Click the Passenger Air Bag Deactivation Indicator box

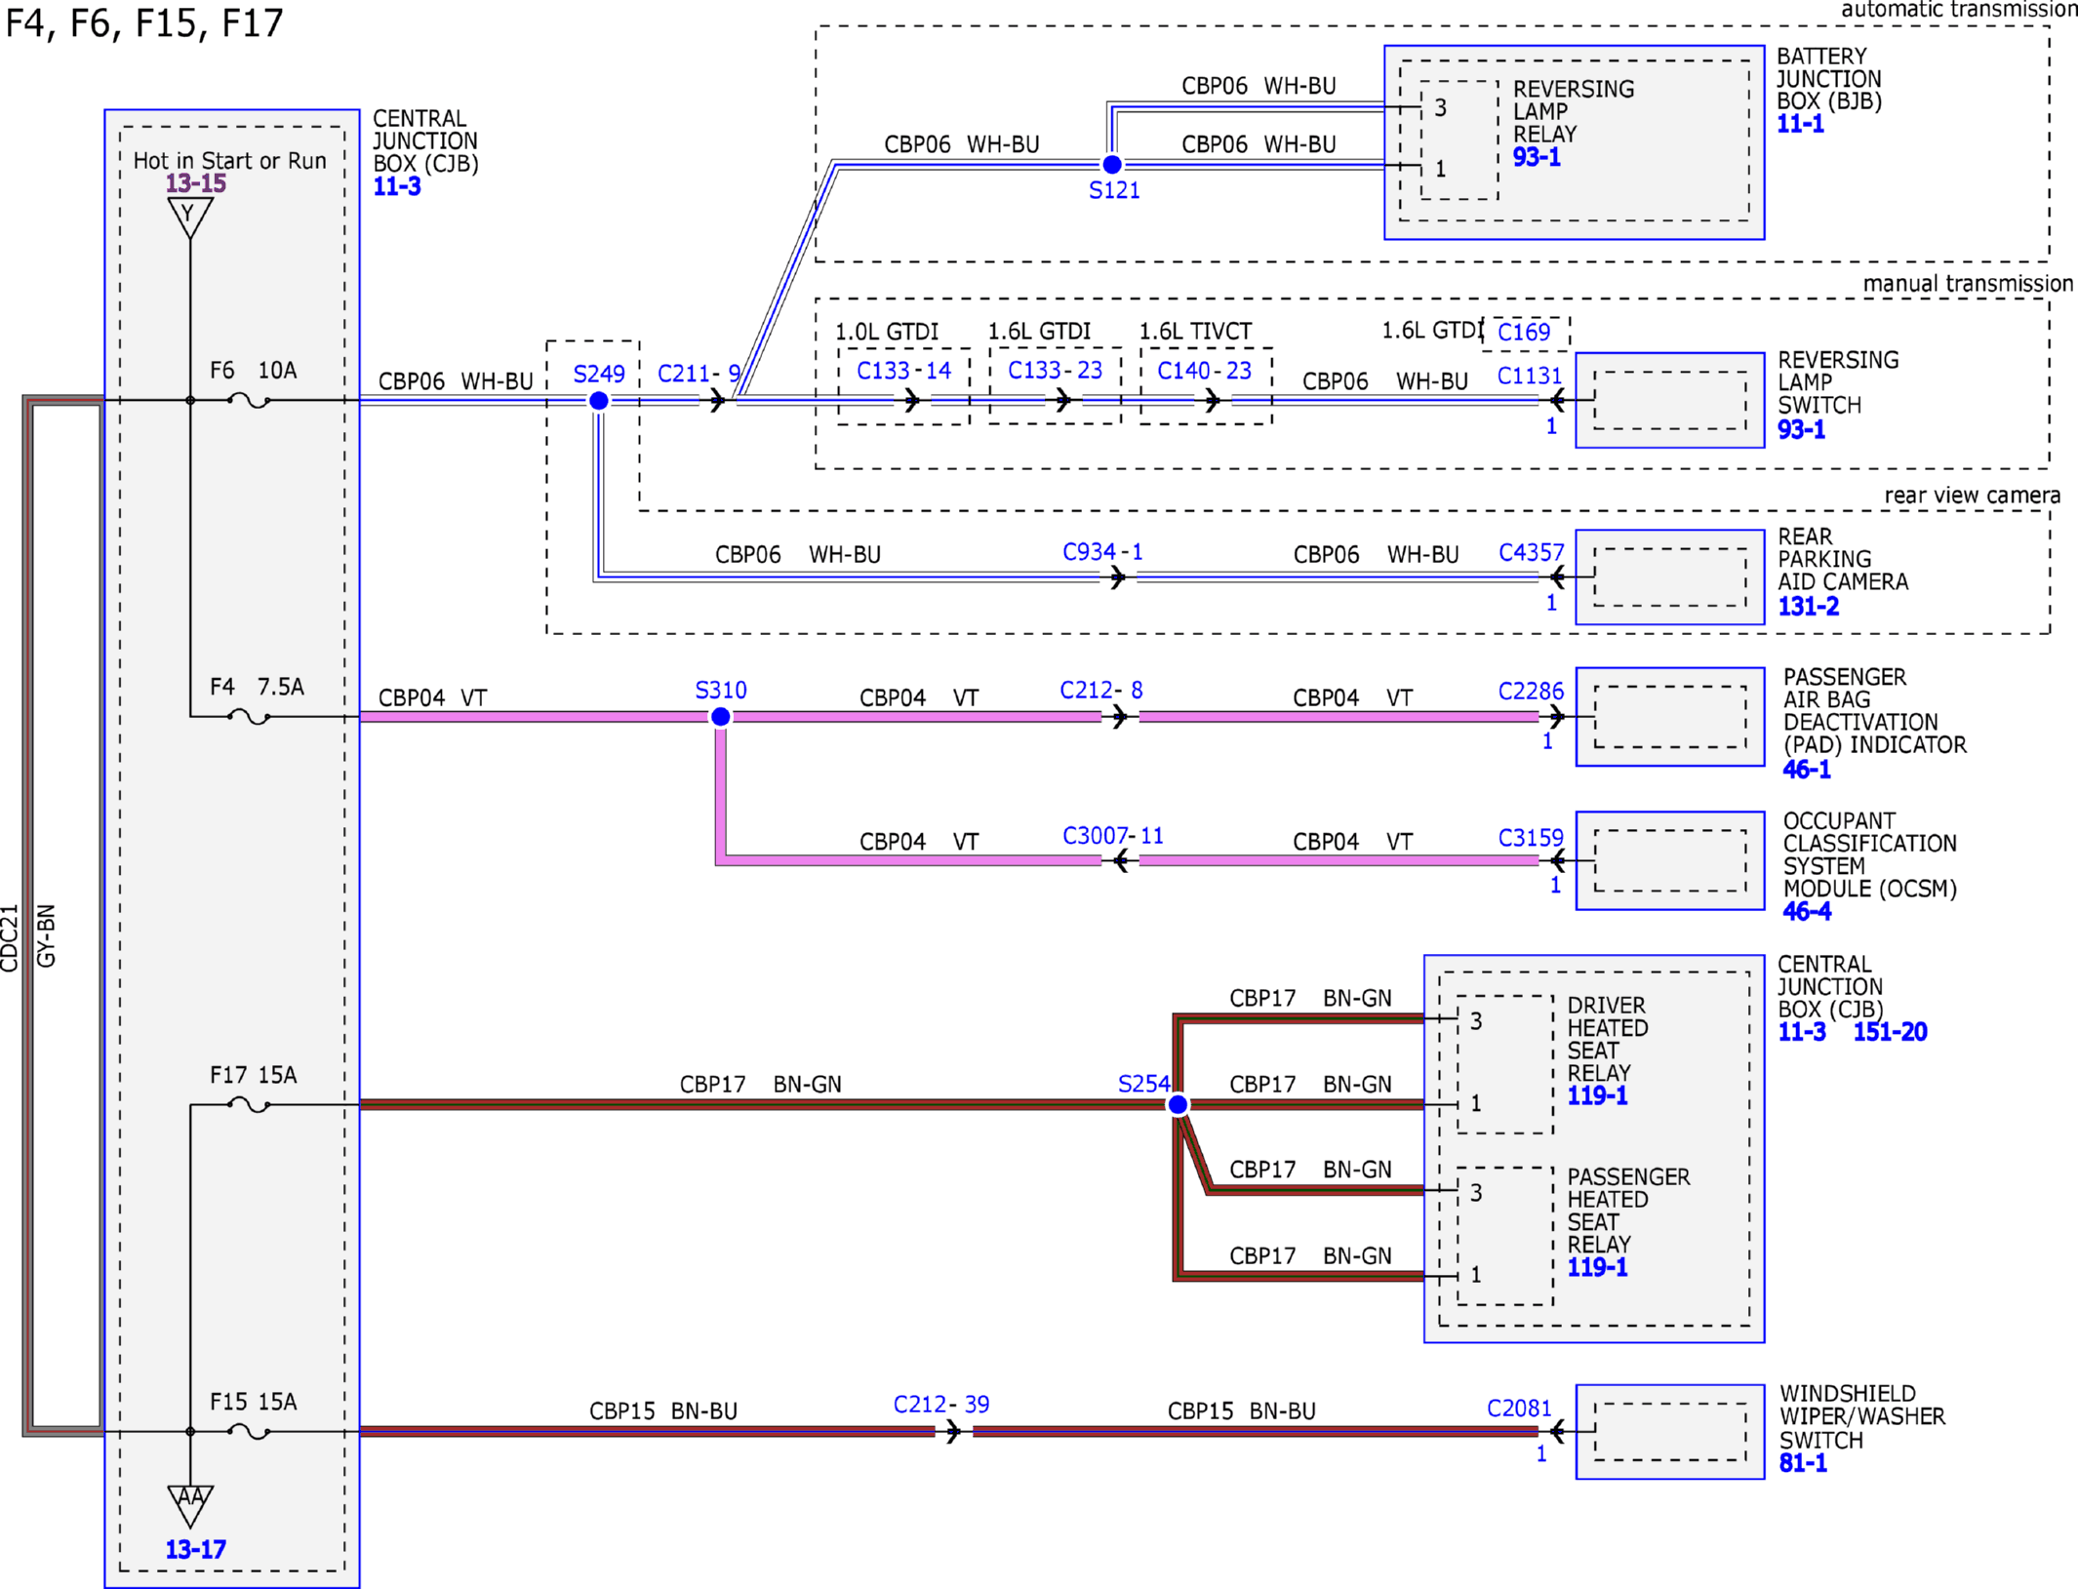coord(1669,717)
